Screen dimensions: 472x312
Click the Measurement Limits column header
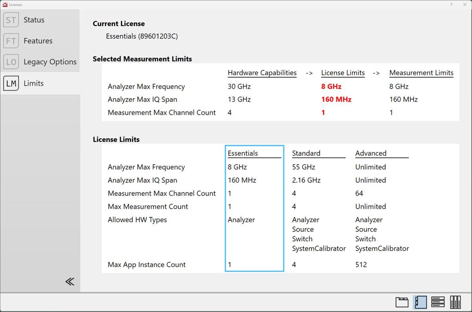[421, 73]
